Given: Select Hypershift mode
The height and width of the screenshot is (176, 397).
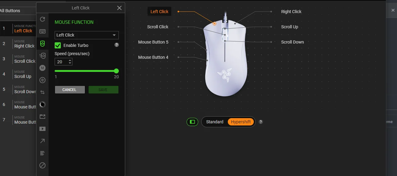Looking at the screenshot, I should [241, 122].
